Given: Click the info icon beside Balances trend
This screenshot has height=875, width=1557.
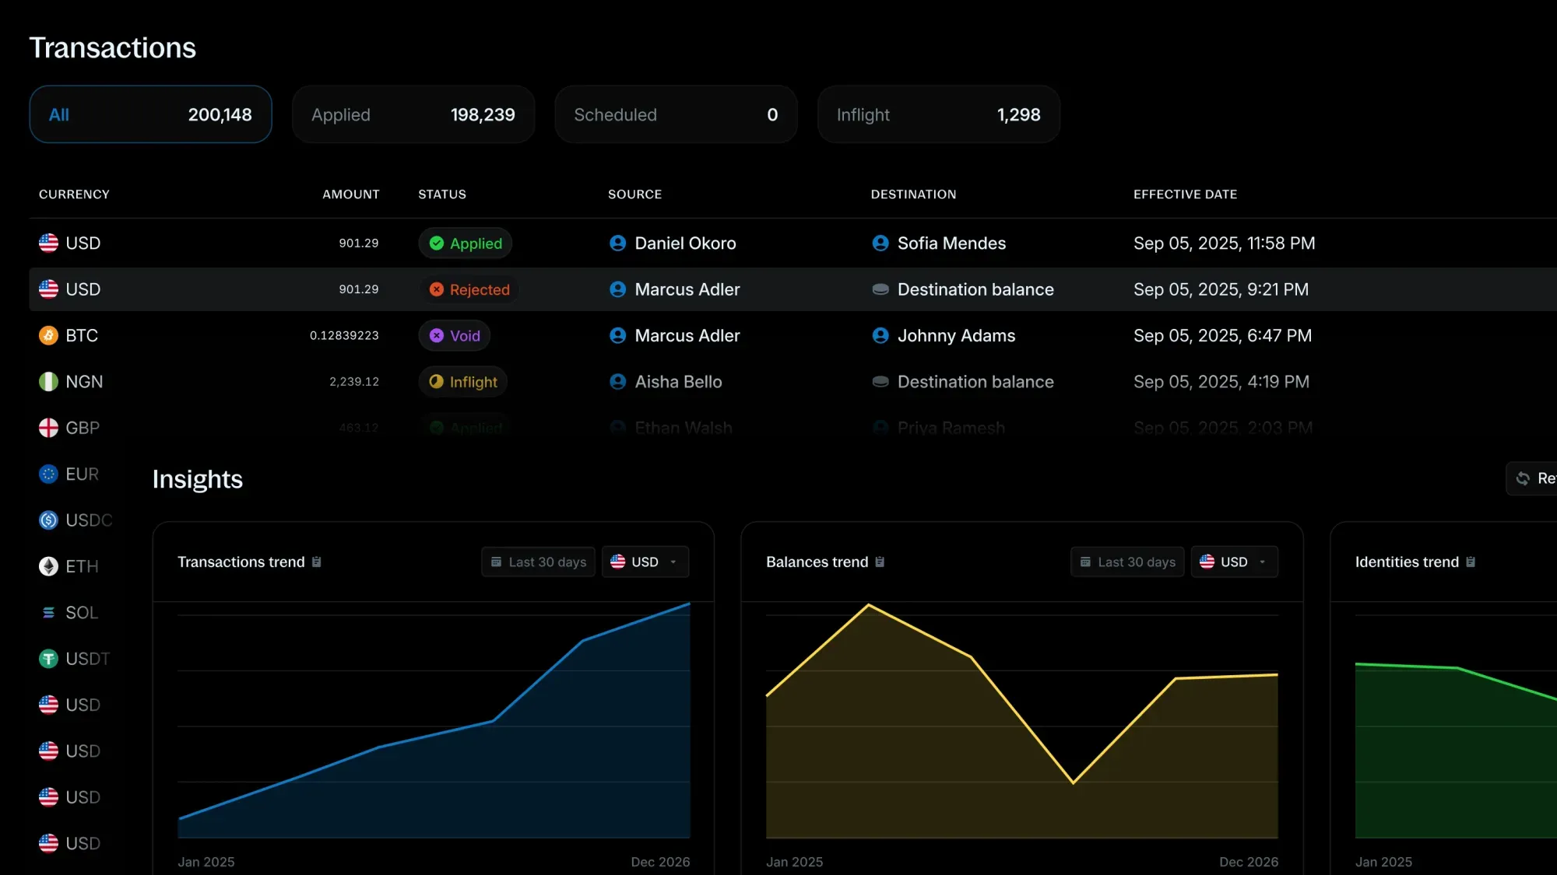Looking at the screenshot, I should click(x=880, y=562).
